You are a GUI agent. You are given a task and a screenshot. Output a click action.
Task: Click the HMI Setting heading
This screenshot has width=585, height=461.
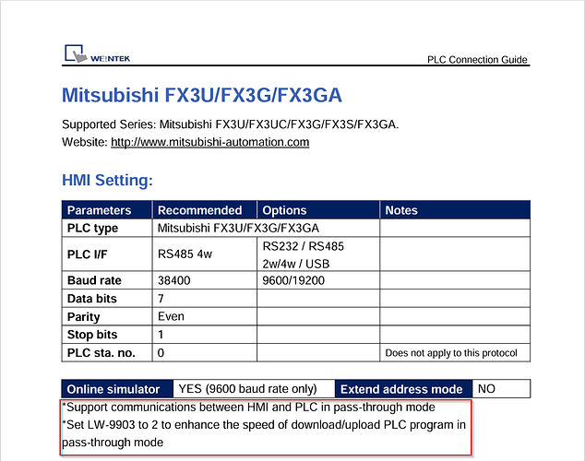point(107,180)
